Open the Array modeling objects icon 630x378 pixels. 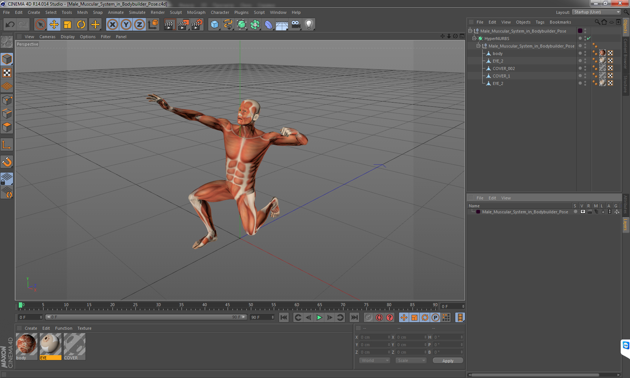pos(255,25)
